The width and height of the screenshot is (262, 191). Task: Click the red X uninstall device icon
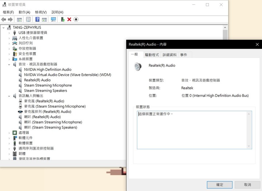[x=69, y=20]
